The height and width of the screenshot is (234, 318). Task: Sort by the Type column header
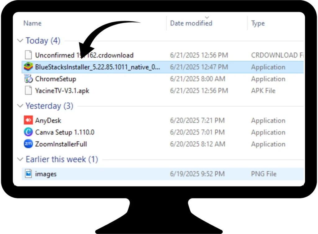258,23
